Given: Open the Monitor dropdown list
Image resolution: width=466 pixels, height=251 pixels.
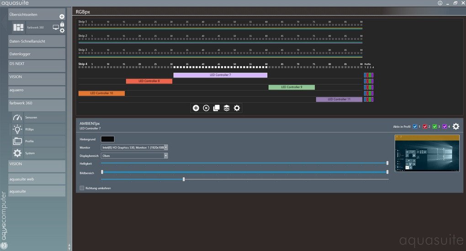Looking at the screenshot, I should point(166,147).
